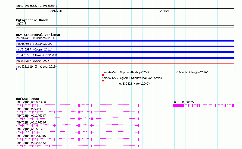Screen dimensions: 242x149
Task: Click the rightmost exon of TNNT2|NM_000364
Action: (x=139, y=112)
